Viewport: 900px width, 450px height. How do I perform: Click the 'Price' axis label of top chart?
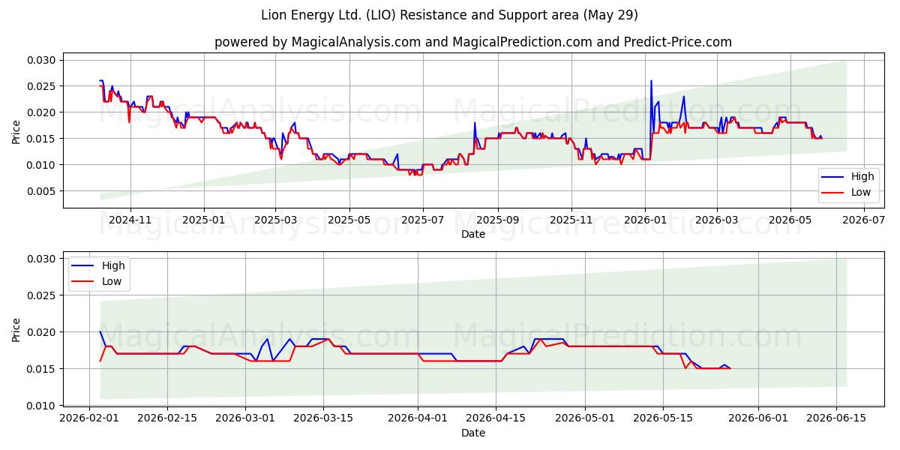click(x=16, y=130)
